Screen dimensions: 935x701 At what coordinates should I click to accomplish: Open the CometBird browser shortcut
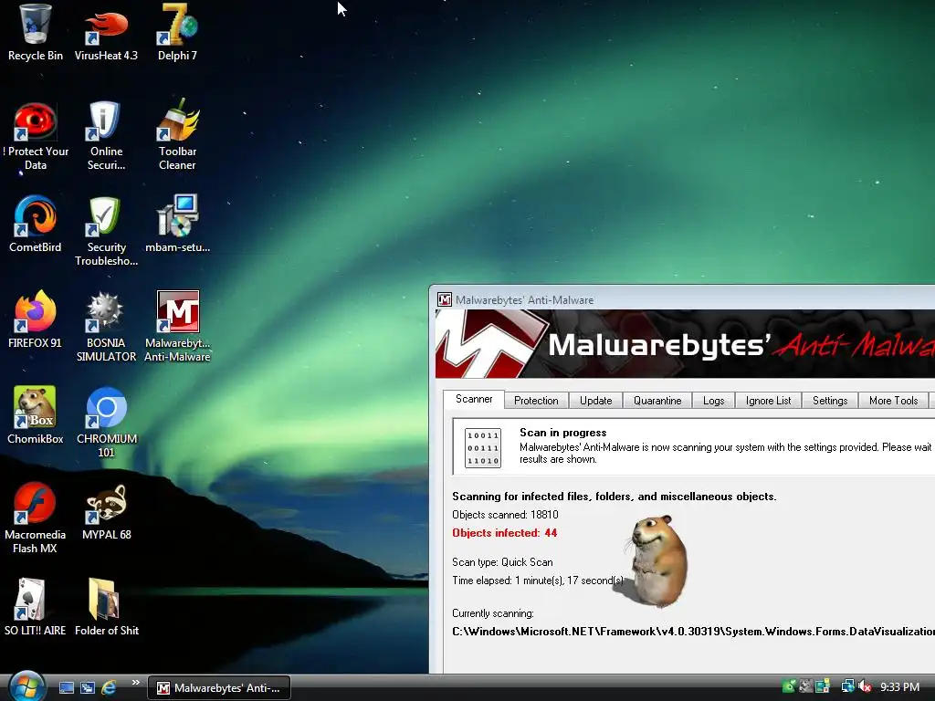36,224
